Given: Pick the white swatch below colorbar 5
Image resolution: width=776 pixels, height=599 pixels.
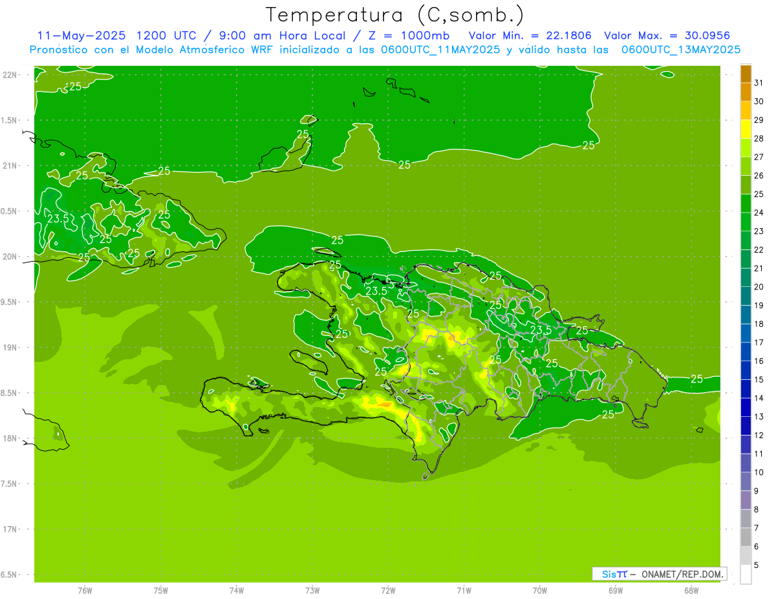Looking at the screenshot, I should point(746,574).
